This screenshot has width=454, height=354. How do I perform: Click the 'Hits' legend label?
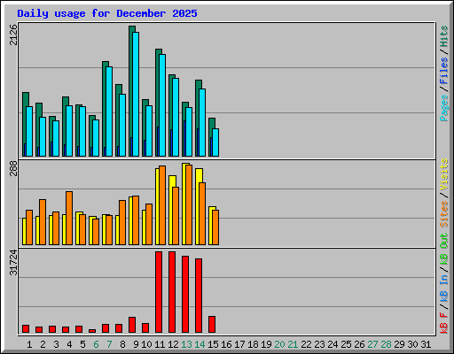[444, 36]
